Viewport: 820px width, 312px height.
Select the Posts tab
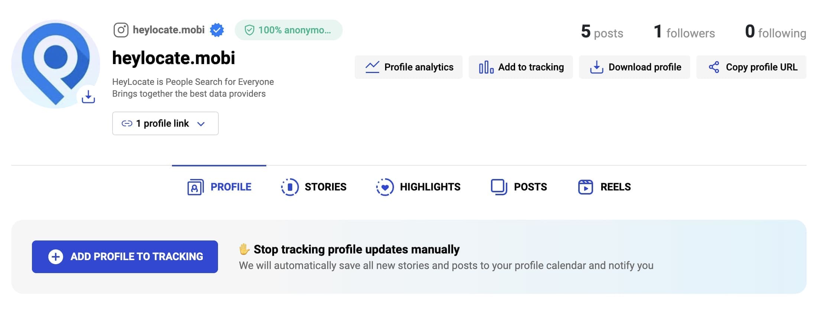click(x=519, y=187)
